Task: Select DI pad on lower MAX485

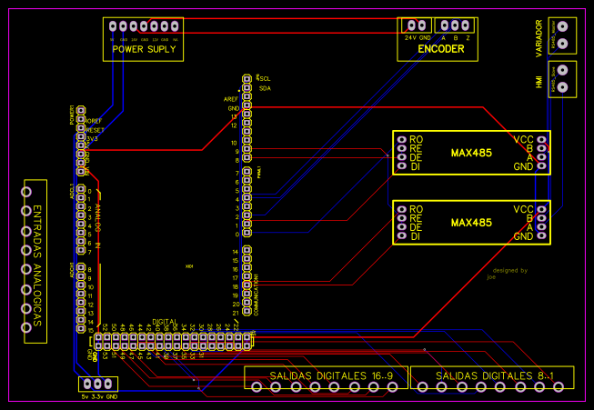Action: pyautogui.click(x=401, y=235)
